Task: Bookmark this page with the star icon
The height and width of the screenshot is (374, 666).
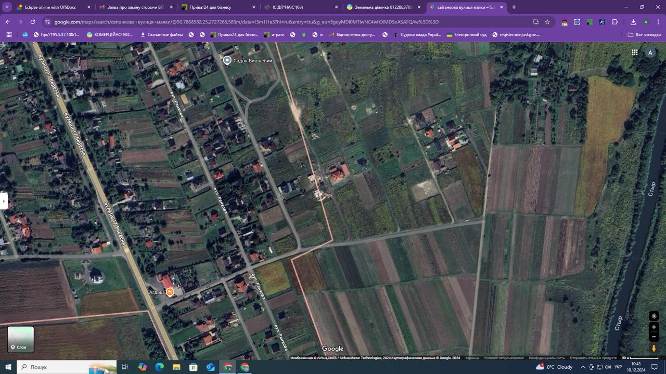Action: click(547, 22)
